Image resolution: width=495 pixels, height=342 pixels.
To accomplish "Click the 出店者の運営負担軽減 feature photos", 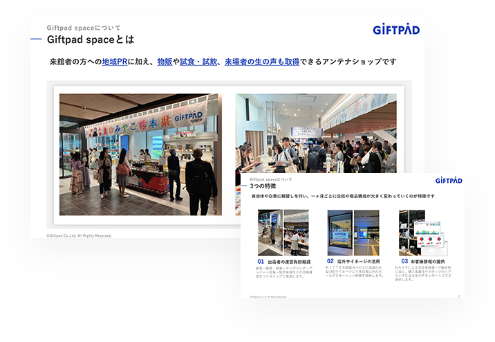I will click(x=283, y=233).
